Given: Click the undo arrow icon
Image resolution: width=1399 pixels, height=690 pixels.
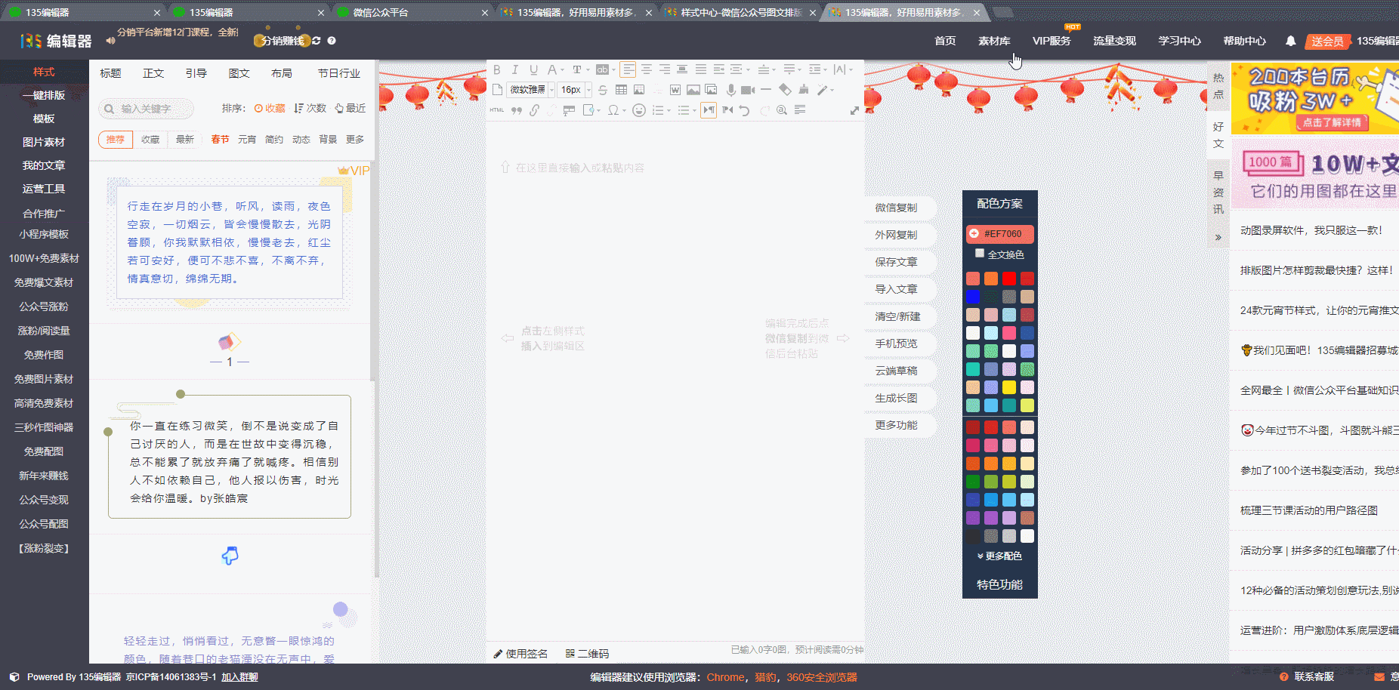Looking at the screenshot, I should click(745, 110).
